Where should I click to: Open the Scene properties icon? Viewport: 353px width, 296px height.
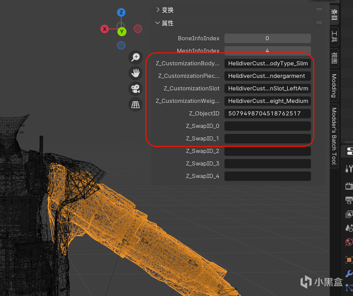click(349, 228)
